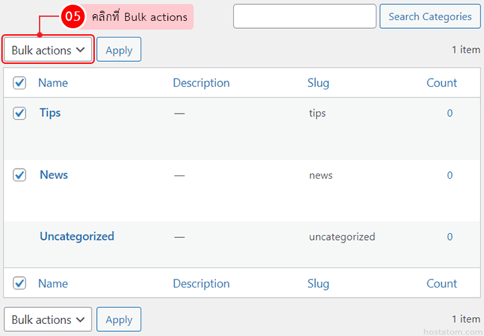The height and width of the screenshot is (336, 484).
Task: Uncheck the Tips category checkbox
Action: pyautogui.click(x=19, y=114)
